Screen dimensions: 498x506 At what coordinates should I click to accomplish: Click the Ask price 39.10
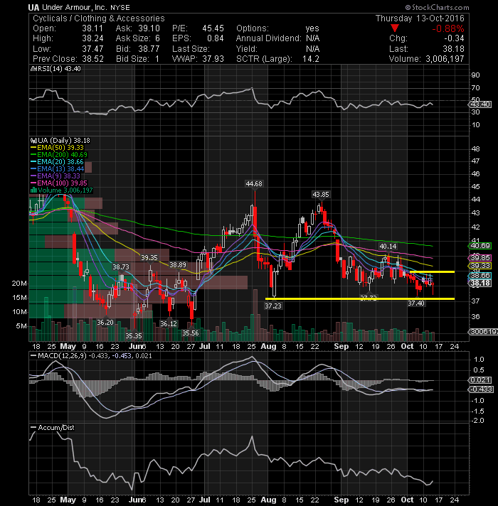pos(149,28)
